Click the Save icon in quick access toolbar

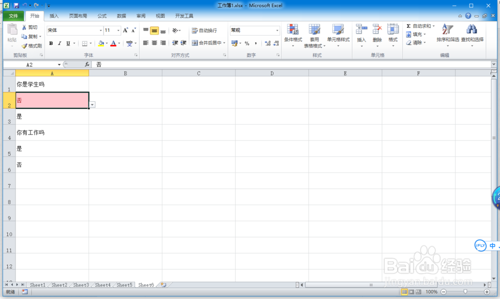click(x=16, y=5)
